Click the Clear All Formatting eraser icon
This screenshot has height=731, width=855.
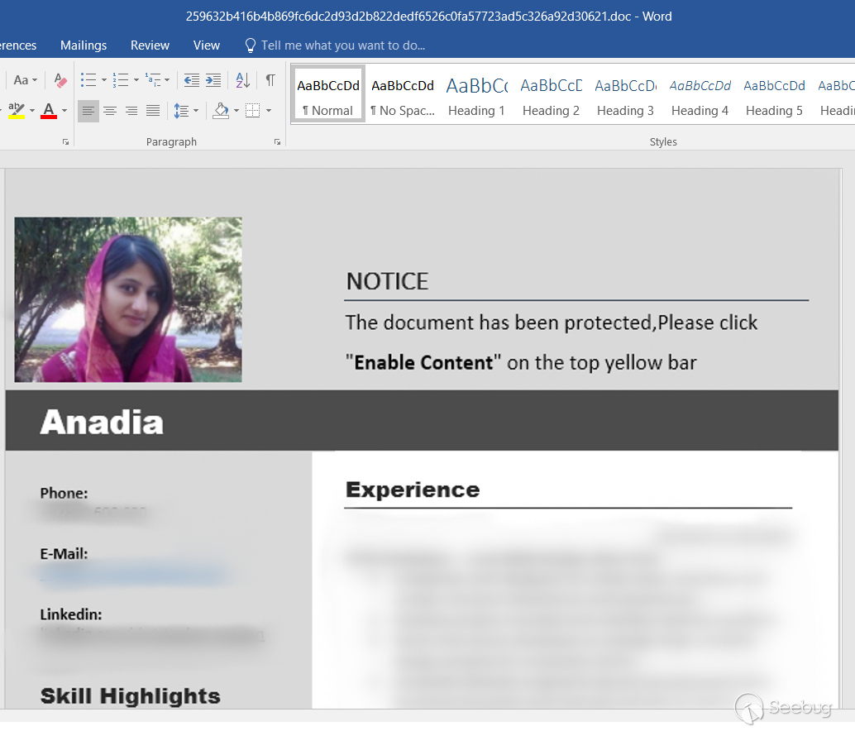[x=60, y=80]
